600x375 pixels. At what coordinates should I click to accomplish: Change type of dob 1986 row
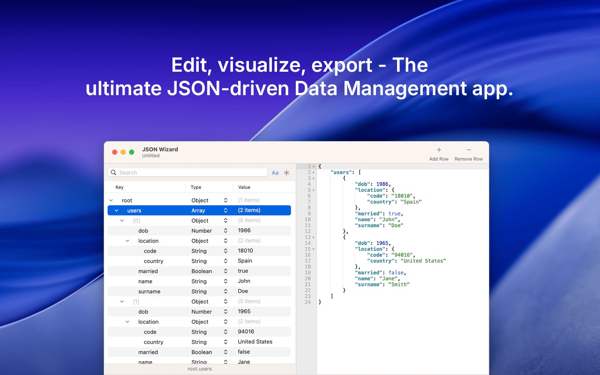225,231
